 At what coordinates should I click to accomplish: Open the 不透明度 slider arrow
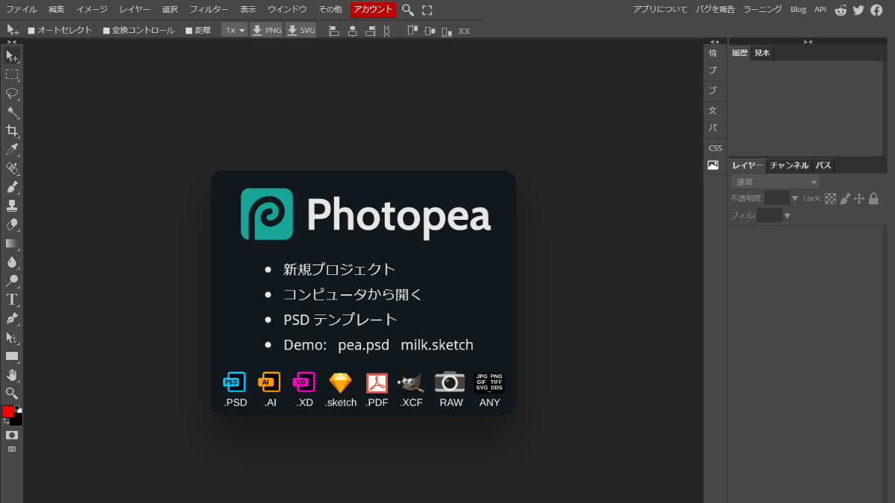click(795, 198)
